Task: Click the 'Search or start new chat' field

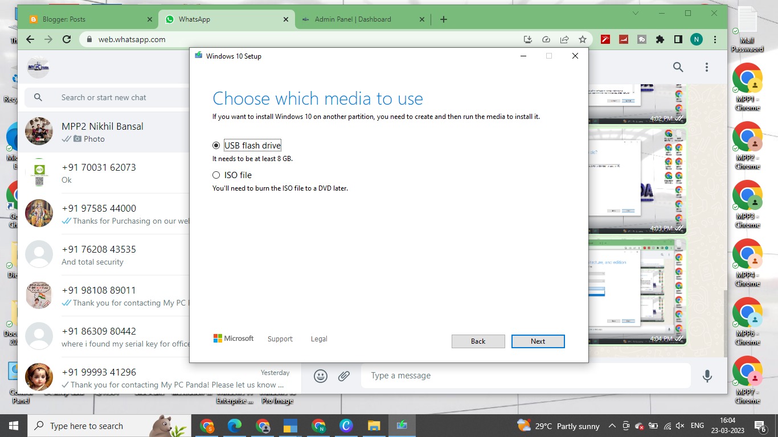Action: (108, 97)
